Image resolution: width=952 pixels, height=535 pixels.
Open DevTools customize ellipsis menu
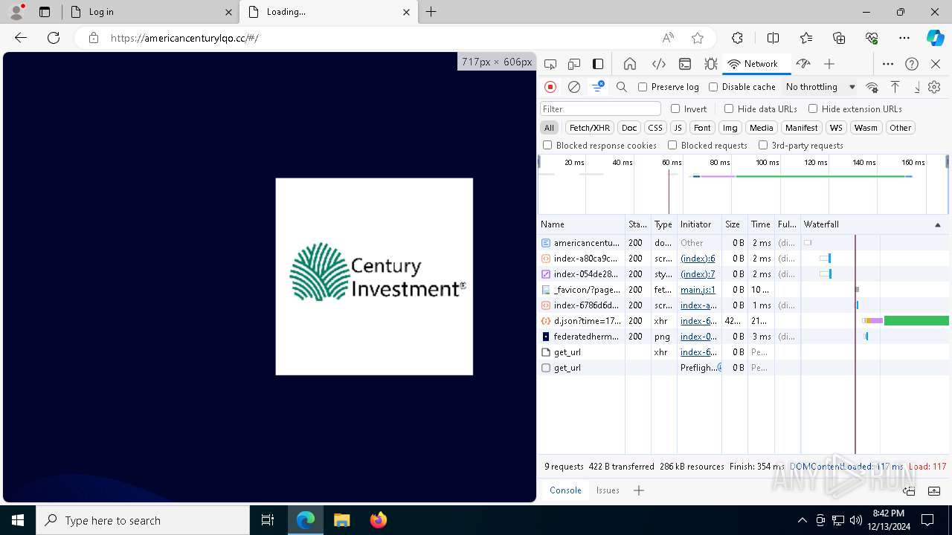888,64
